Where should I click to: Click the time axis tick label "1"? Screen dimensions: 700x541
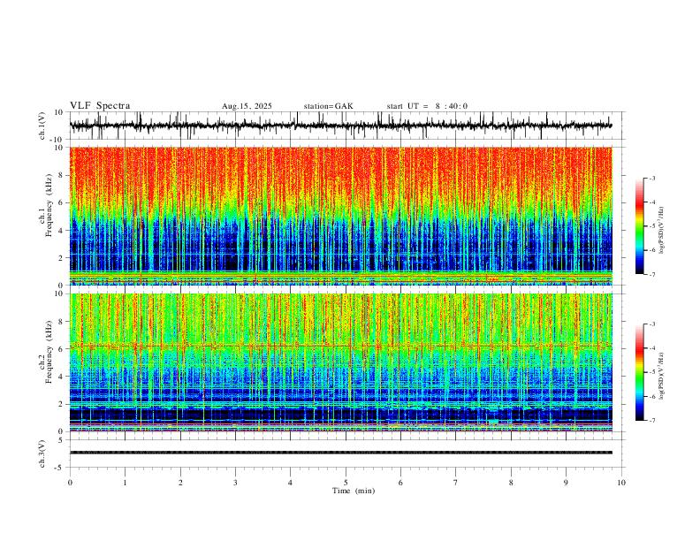(x=125, y=483)
